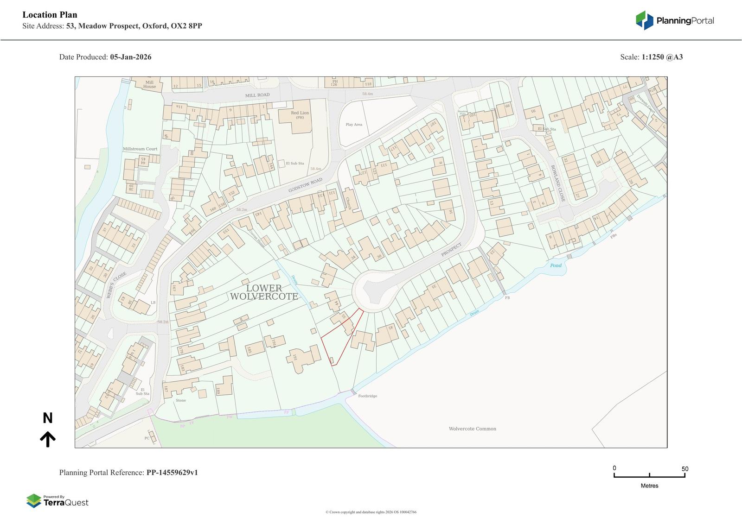The height and width of the screenshot is (524, 742).
Task: Click the Wolvercote Common label
Action: pos(472,429)
